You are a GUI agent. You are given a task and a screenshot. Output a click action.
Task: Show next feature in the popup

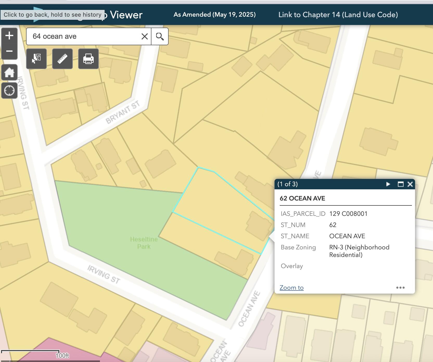388,184
